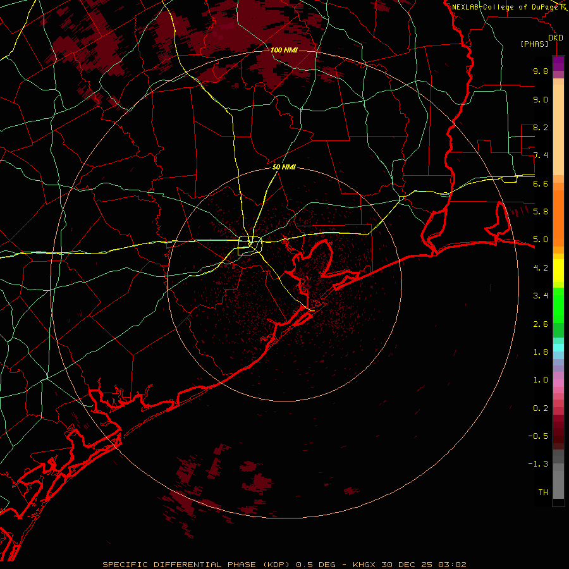Screen dimensions: 569x569
Task: Click the 1.8 legend value
Action: pos(541,352)
